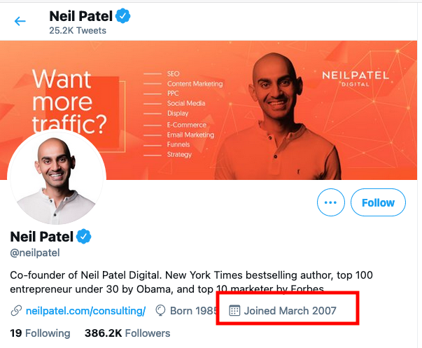The height and width of the screenshot is (348, 422).
Task: Open the three-dot more options button
Action: tap(331, 202)
